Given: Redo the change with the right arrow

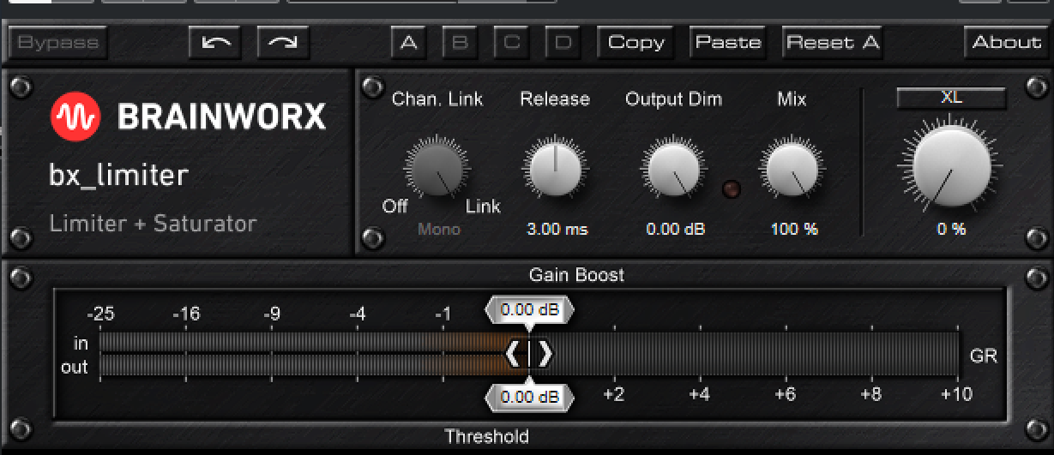Looking at the screenshot, I should (x=282, y=42).
